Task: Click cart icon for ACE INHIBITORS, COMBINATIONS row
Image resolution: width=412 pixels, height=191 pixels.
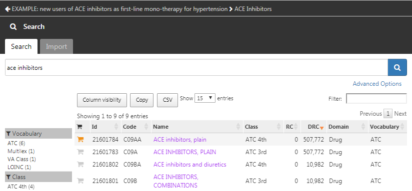Action: 80,181
